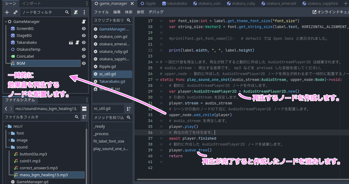Screen dimensions: 349x184
Task: Click the magnifier icon in the node filter
Action: coord(67,12)
